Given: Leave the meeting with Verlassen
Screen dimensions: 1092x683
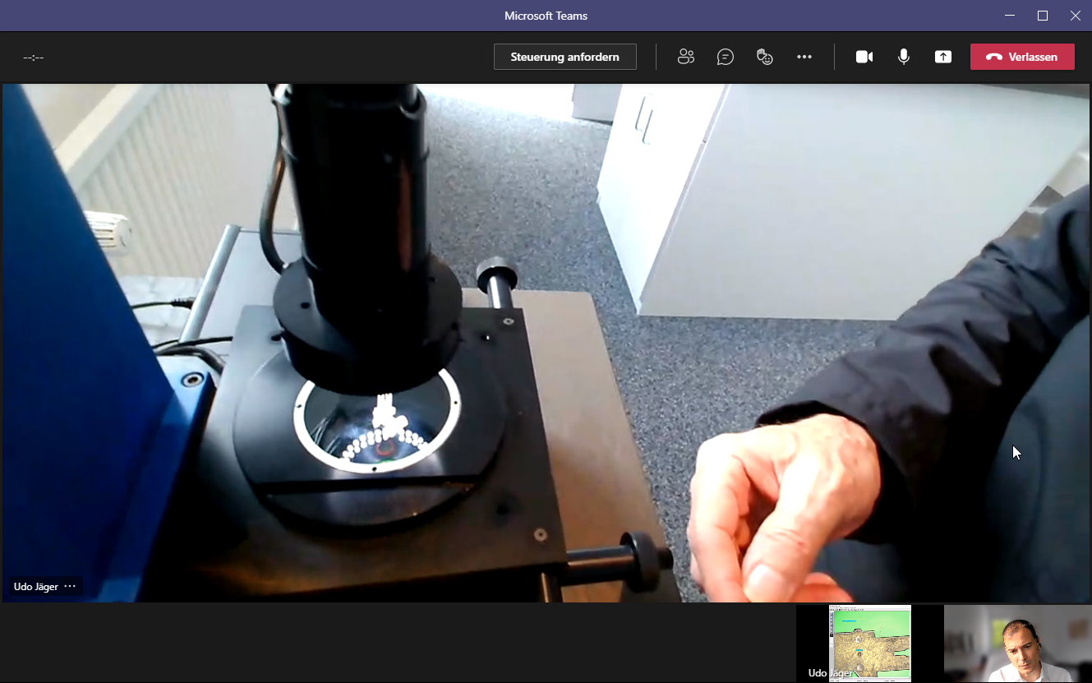Looking at the screenshot, I should point(1021,57).
